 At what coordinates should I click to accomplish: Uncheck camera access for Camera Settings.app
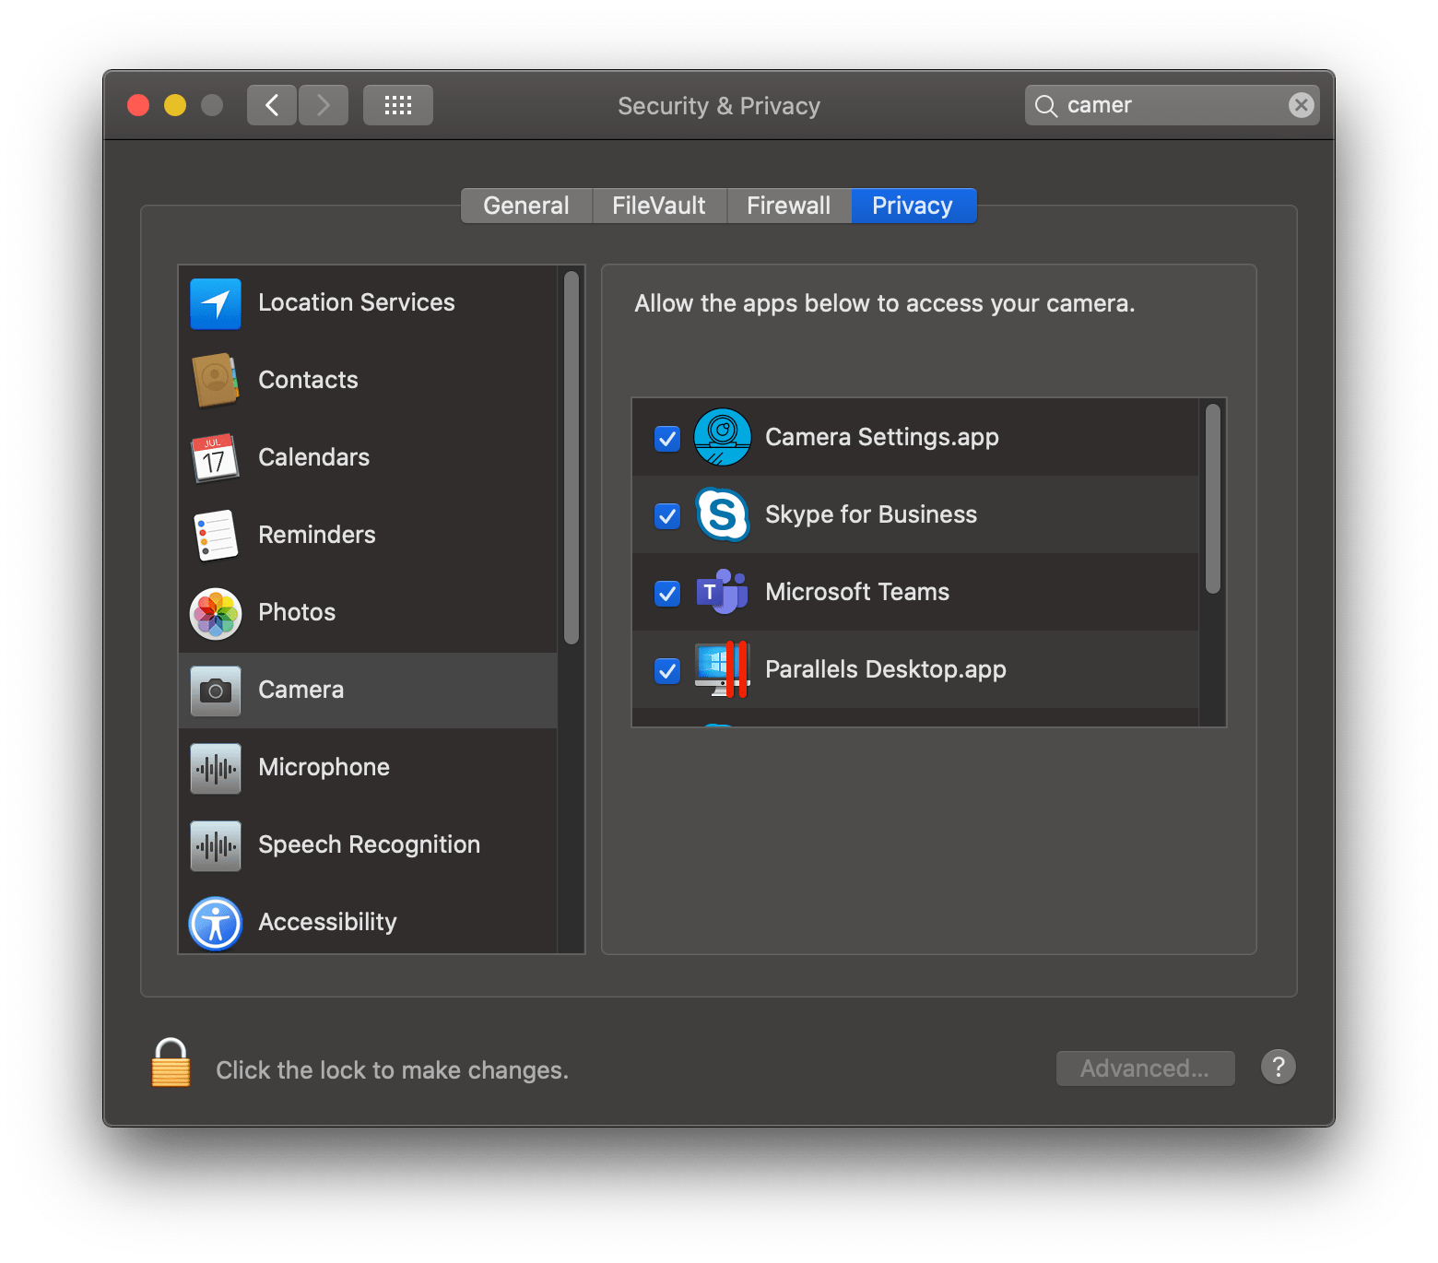tap(666, 438)
